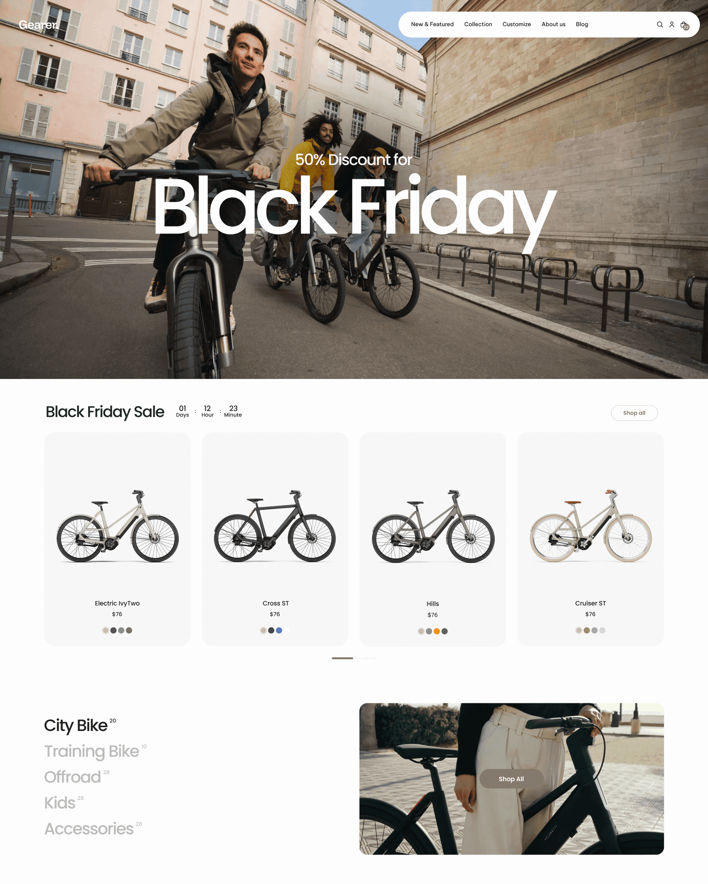Go to the Gearer logo home
Image resolution: width=708 pixels, height=884 pixels.
click(38, 25)
